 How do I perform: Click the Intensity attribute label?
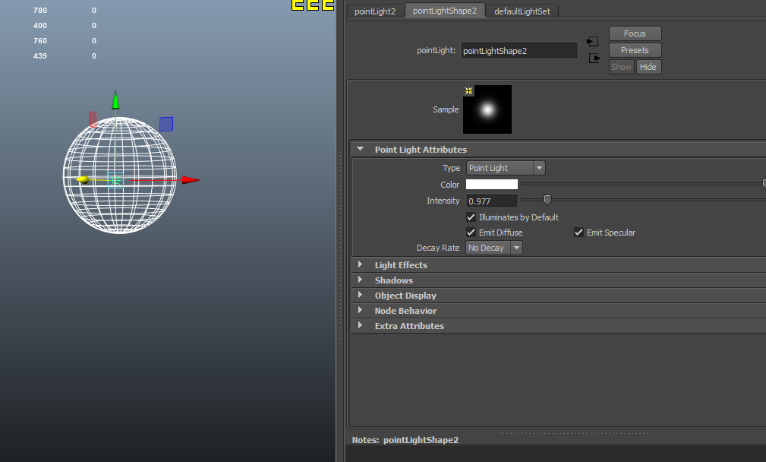443,201
